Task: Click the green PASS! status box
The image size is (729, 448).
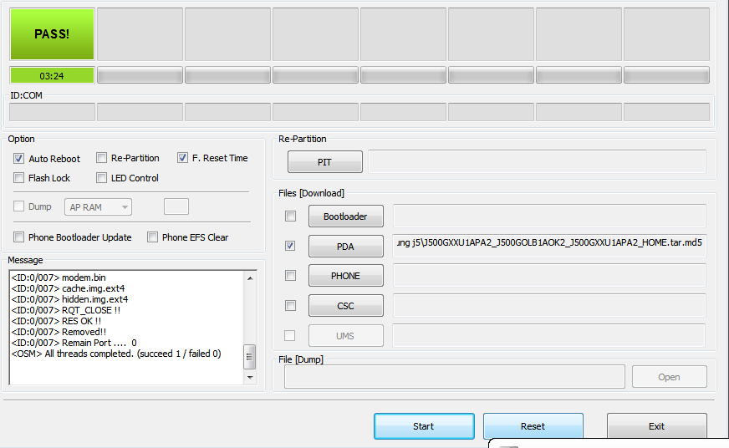Action: [x=52, y=34]
